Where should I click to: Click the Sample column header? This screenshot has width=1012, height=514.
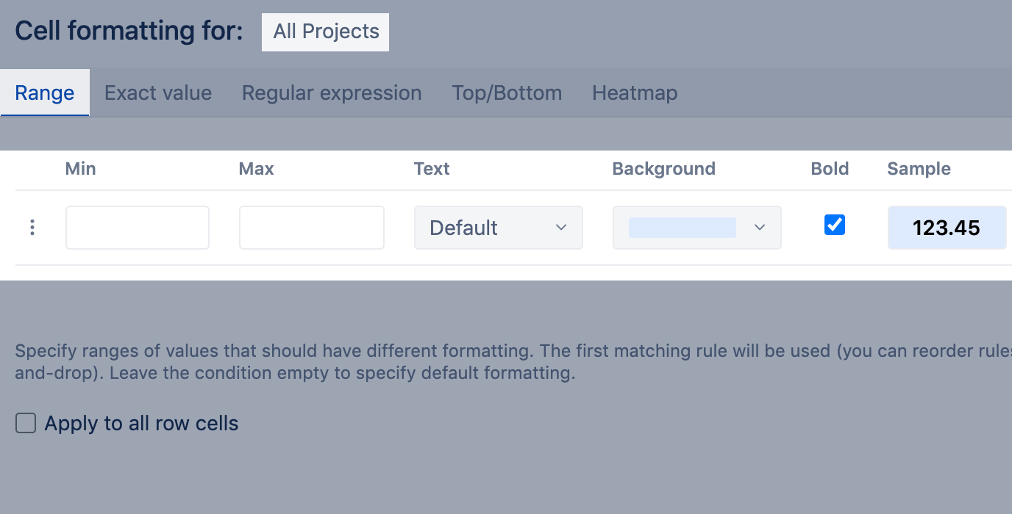[919, 169]
